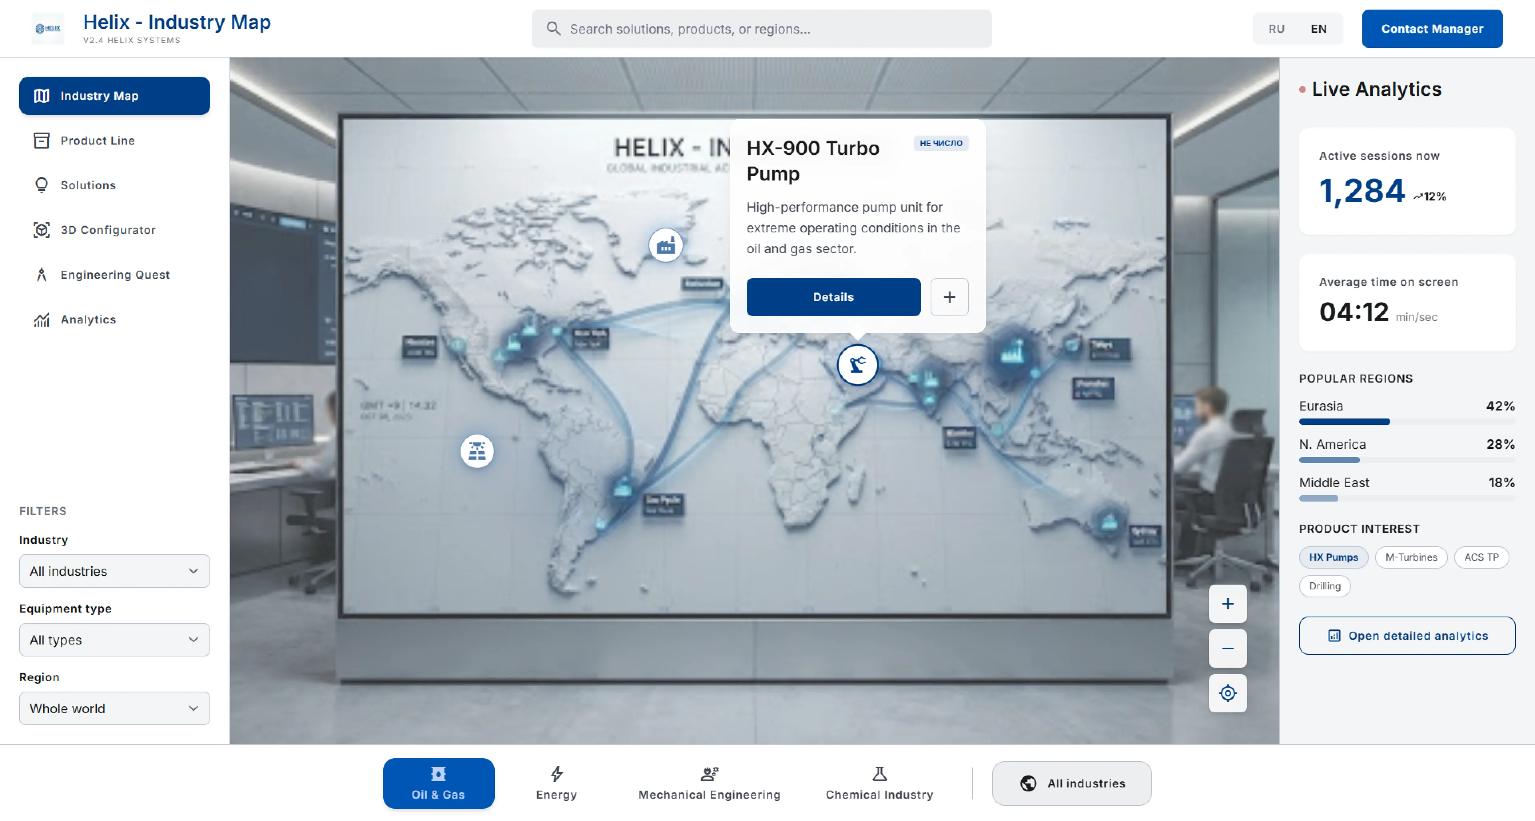Viewport: 1535px width, 821px height.
Task: Click the 04:12 average time value
Action: (x=1354, y=312)
